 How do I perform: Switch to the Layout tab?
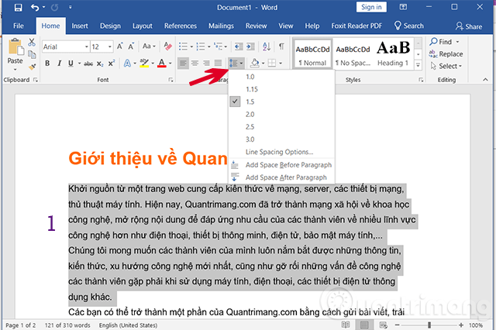click(143, 26)
